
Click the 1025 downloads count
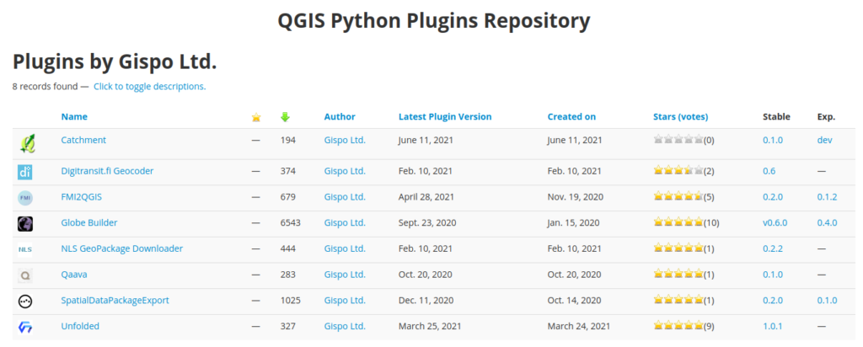tap(291, 301)
